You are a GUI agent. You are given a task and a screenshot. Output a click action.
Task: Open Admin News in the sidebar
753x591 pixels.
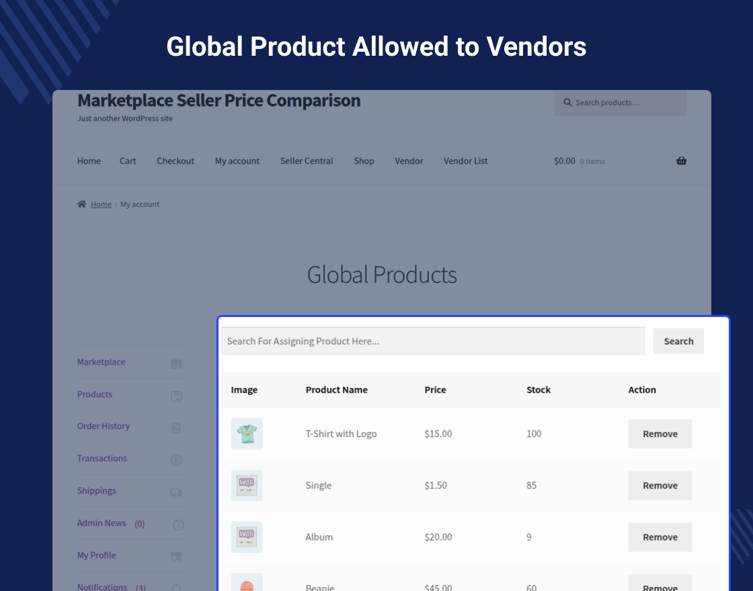pos(102,523)
